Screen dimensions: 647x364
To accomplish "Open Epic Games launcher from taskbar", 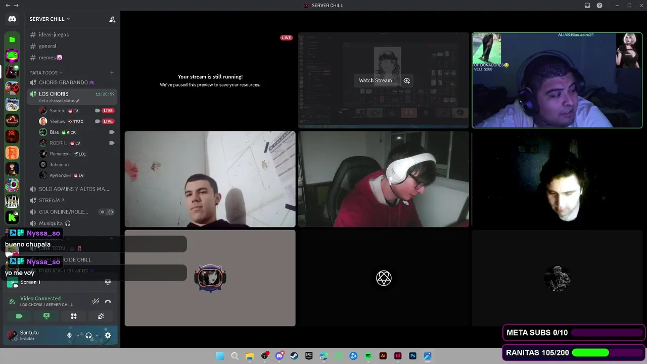I will click(309, 356).
